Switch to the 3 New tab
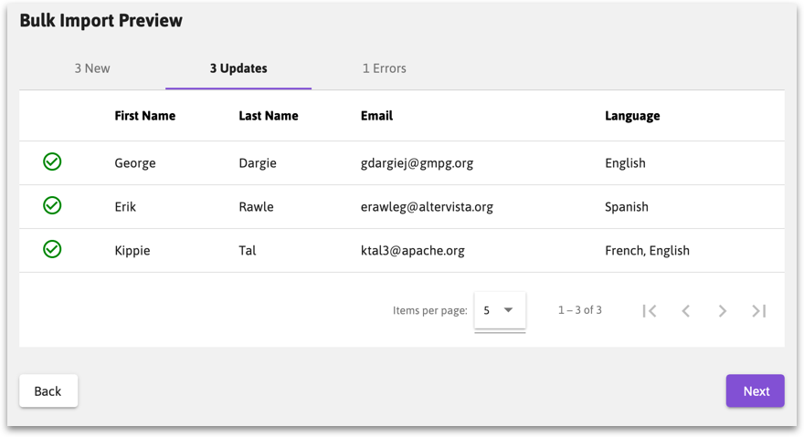The width and height of the screenshot is (804, 437). [92, 68]
